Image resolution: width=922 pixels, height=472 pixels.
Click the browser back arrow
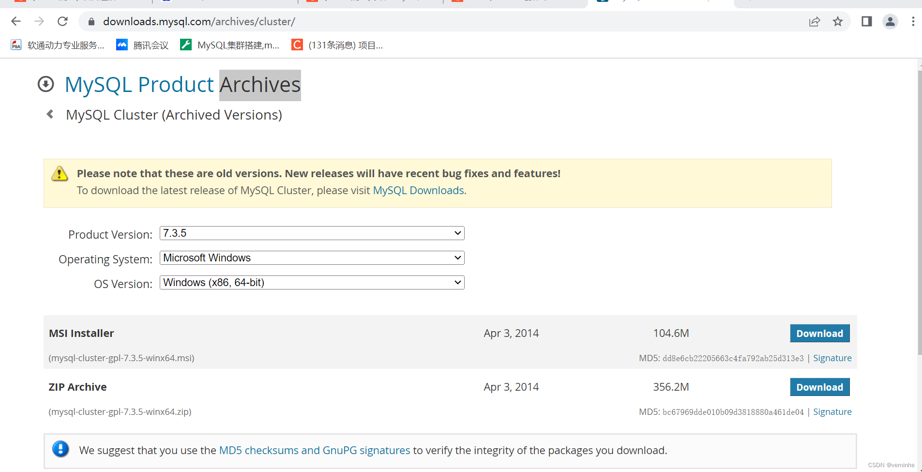coord(16,21)
